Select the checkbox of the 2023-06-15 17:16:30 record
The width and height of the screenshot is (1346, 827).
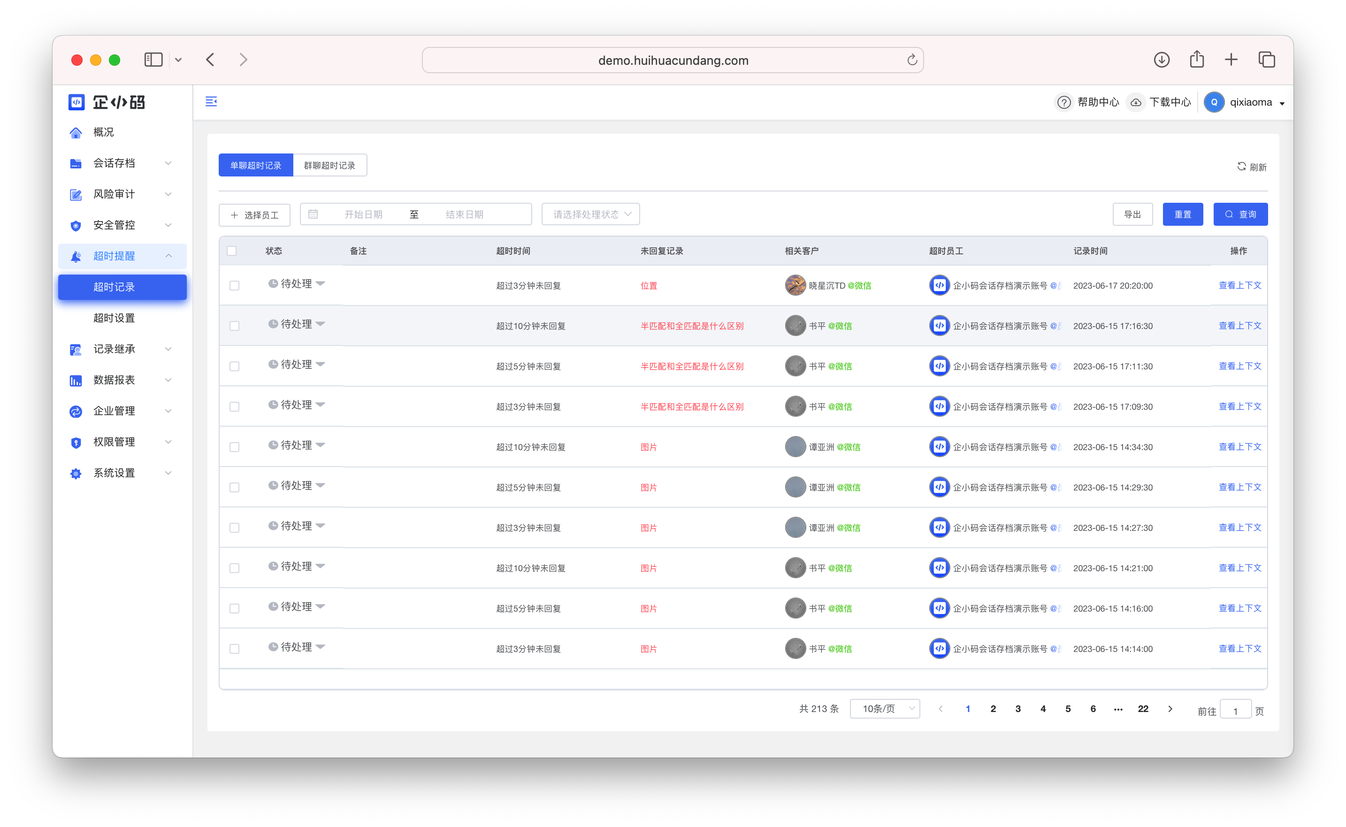point(235,326)
